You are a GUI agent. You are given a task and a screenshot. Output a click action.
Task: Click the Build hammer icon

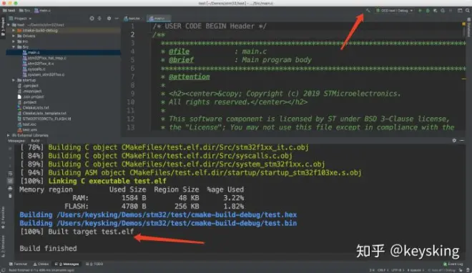[368, 11]
